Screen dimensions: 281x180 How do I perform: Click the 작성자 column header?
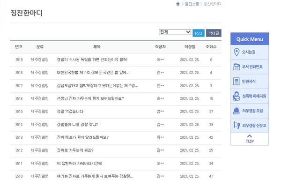160,47
